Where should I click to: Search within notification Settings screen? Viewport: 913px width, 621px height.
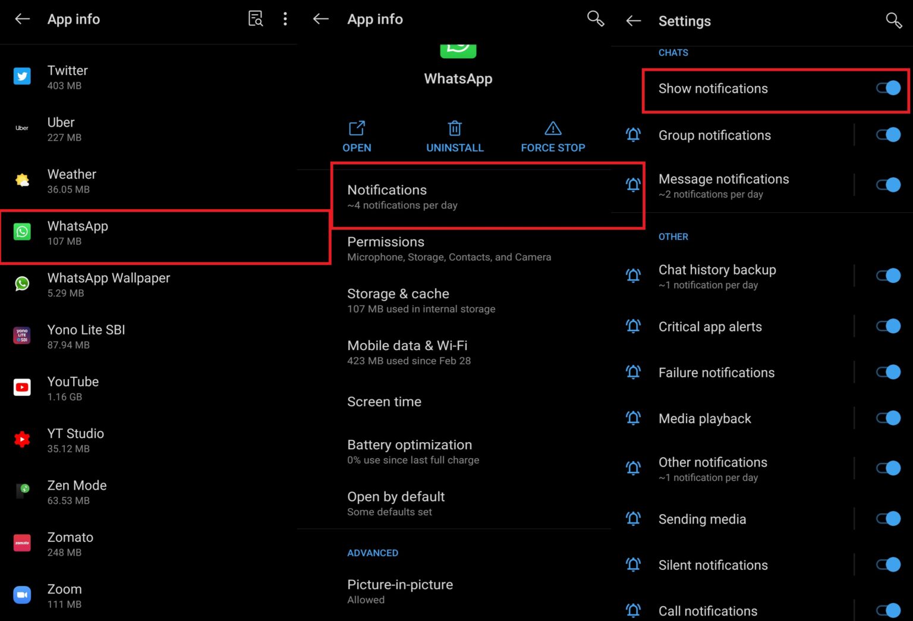pos(894,21)
